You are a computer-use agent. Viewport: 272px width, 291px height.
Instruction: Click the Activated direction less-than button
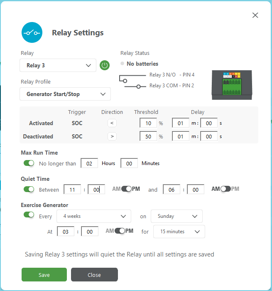point(112,123)
